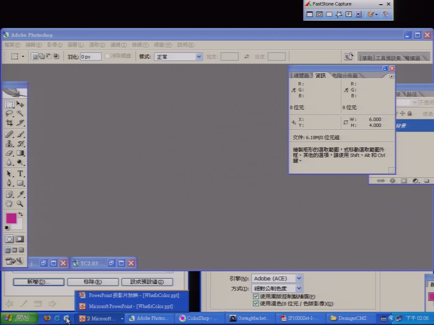Pick the Hand tool

(x=9, y=204)
